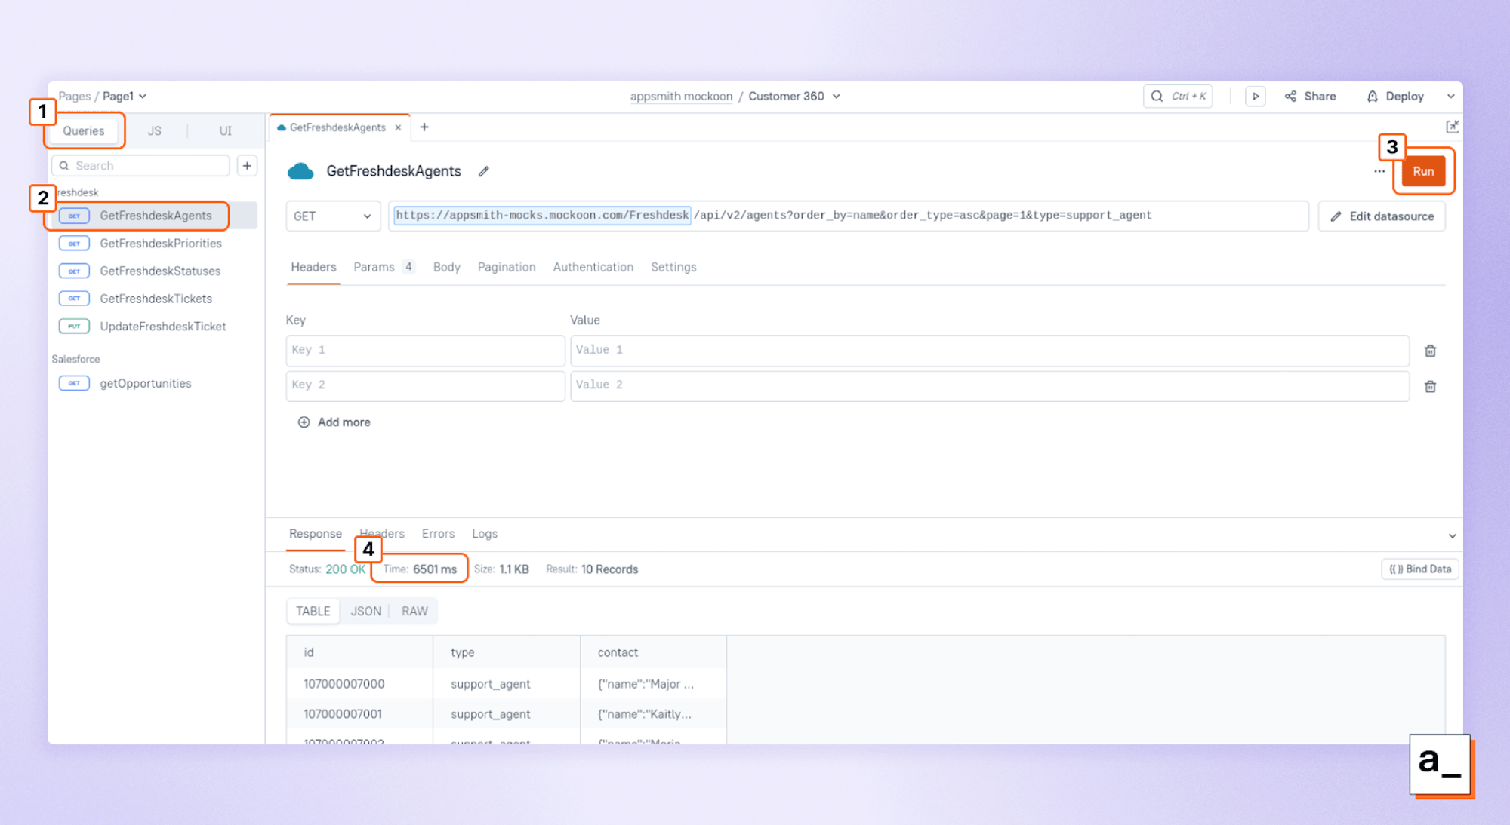
Task: Click the Deploy rocket icon
Action: pos(1373,96)
